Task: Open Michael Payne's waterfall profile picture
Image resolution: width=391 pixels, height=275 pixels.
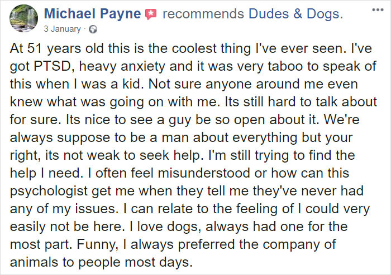Action: tap(23, 18)
